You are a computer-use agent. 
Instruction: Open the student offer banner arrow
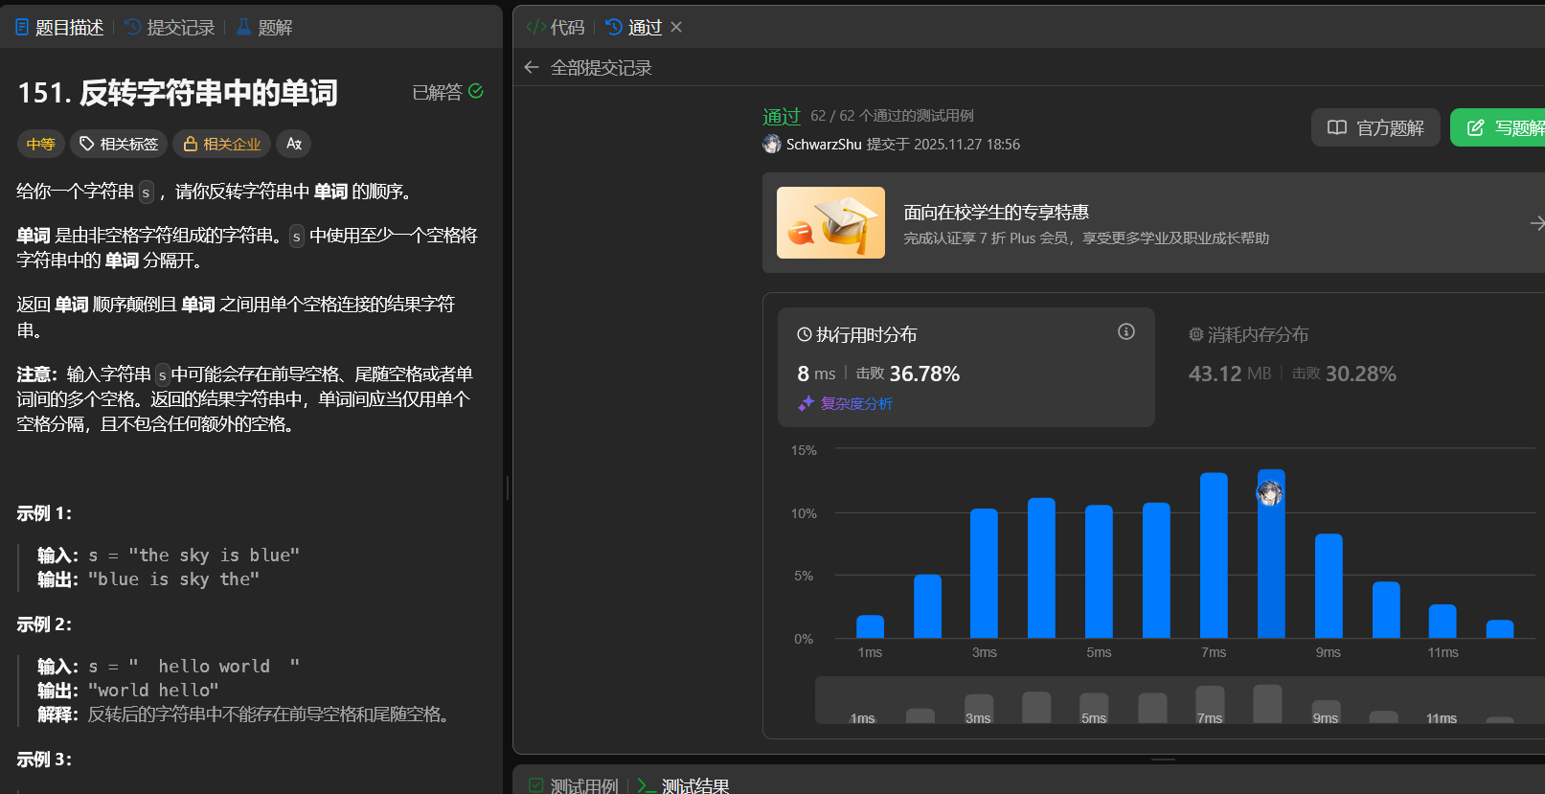[1535, 223]
